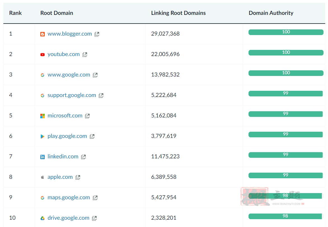328x227 pixels.
Task: Click the Domain Authority bar for microsoft.com
Action: point(285,114)
